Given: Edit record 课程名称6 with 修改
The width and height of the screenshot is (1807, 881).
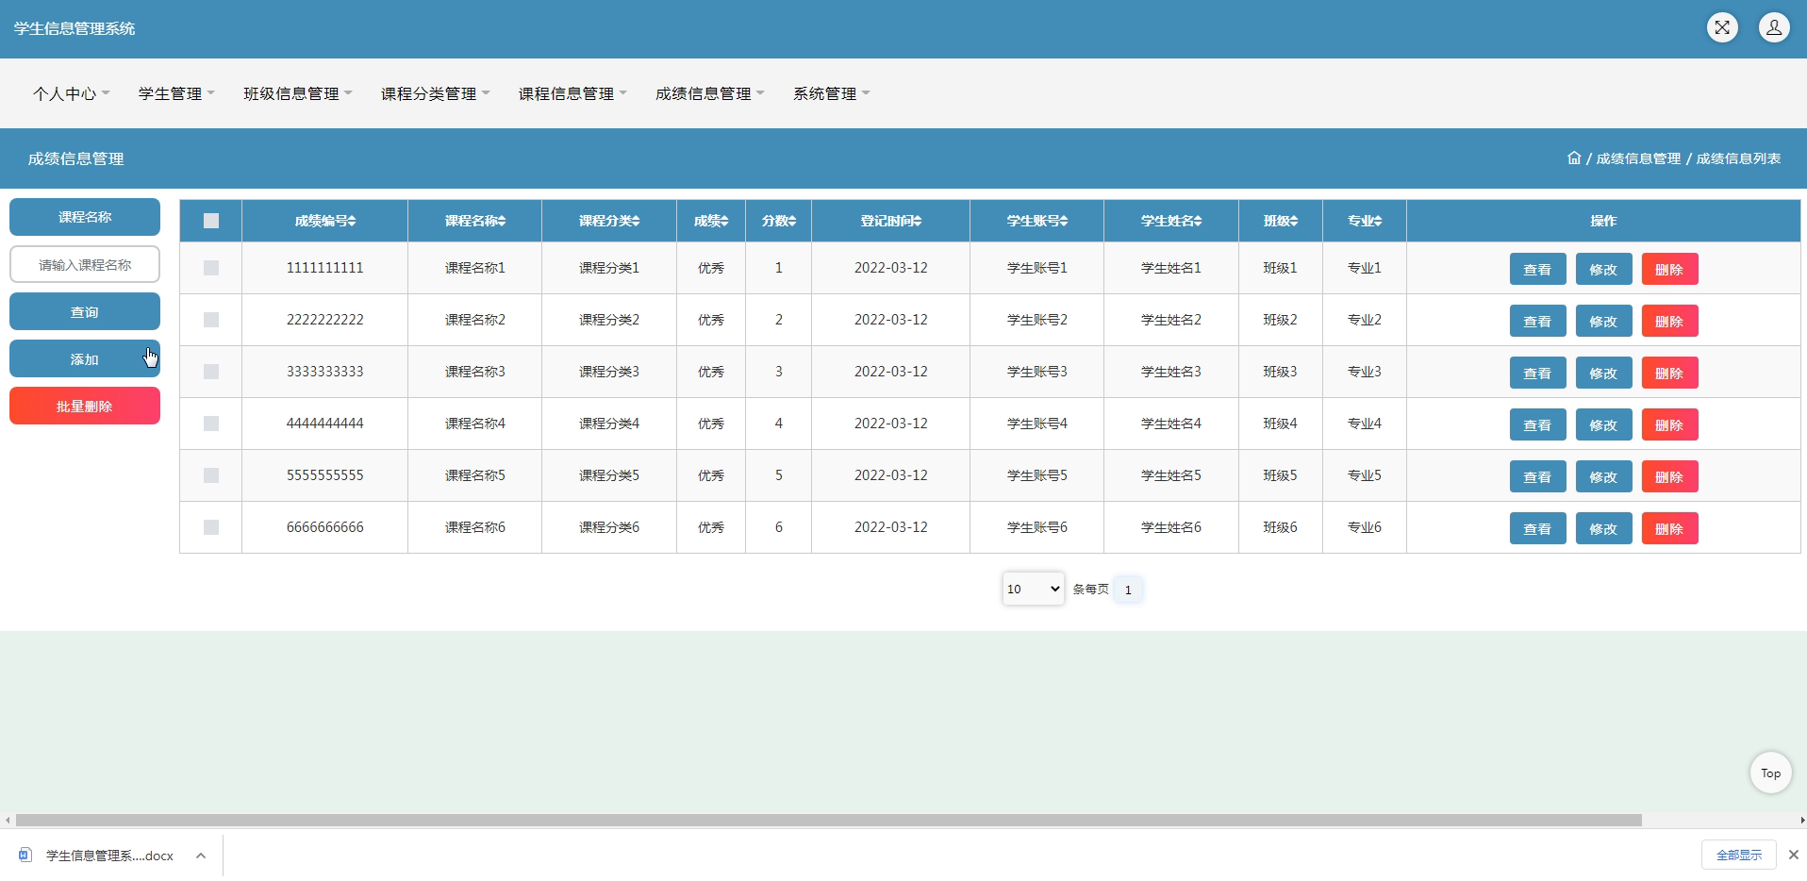Looking at the screenshot, I should (x=1603, y=528).
